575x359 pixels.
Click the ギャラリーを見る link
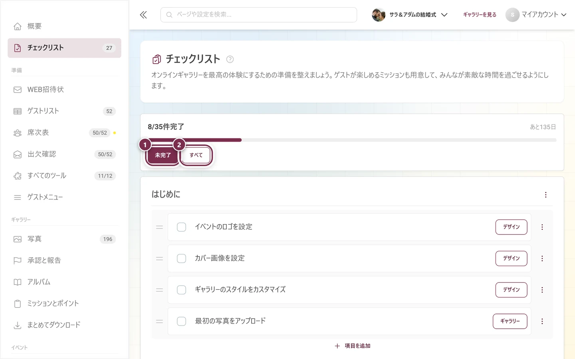pos(480,15)
